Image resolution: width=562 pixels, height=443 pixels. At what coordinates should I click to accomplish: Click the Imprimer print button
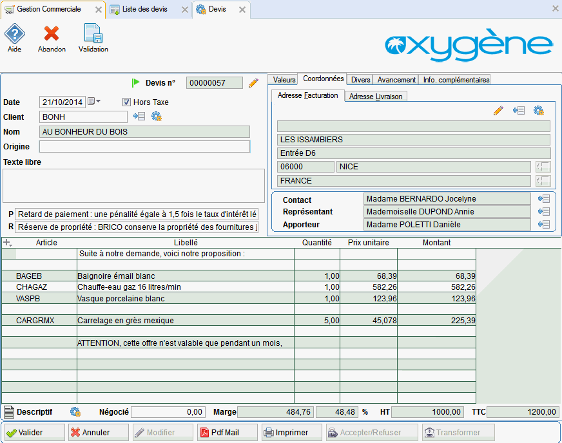click(x=291, y=433)
